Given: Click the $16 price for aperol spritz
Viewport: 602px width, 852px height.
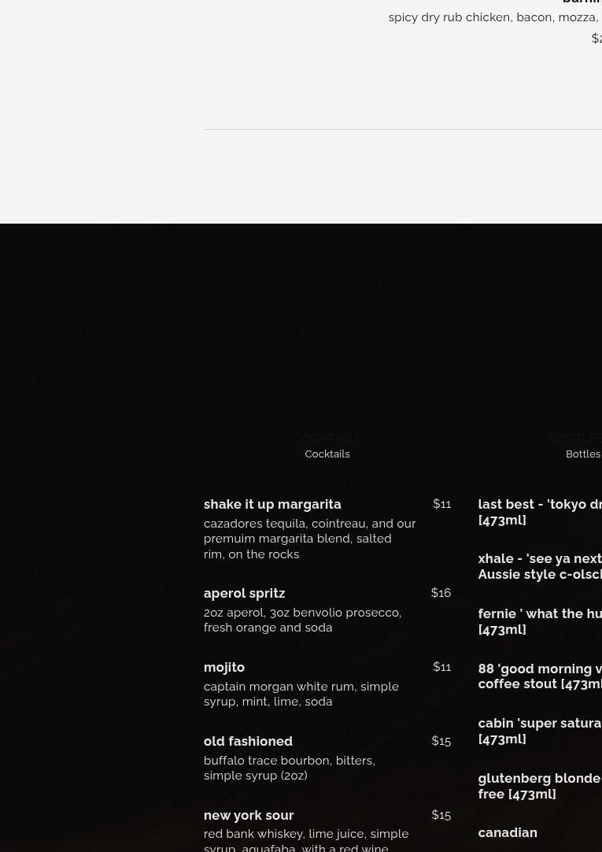Looking at the screenshot, I should coord(441,593).
